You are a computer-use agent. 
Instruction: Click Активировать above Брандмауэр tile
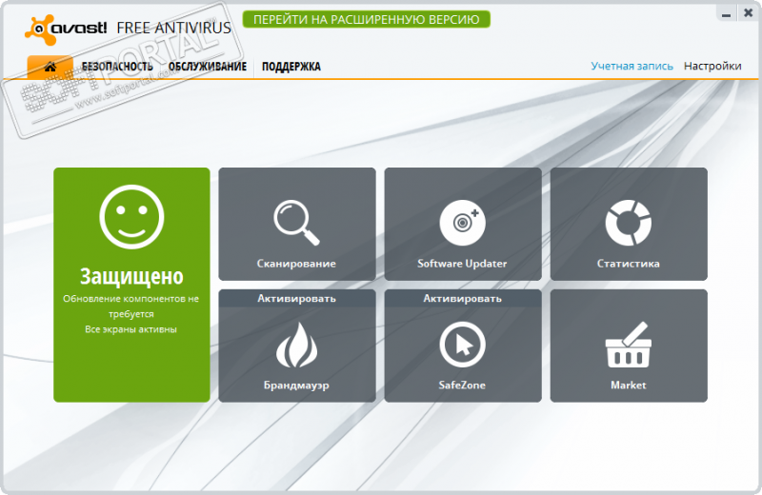(x=297, y=298)
